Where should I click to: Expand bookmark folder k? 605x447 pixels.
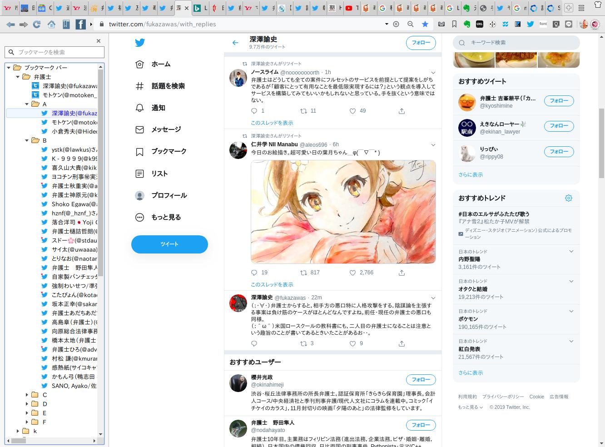coord(18,431)
